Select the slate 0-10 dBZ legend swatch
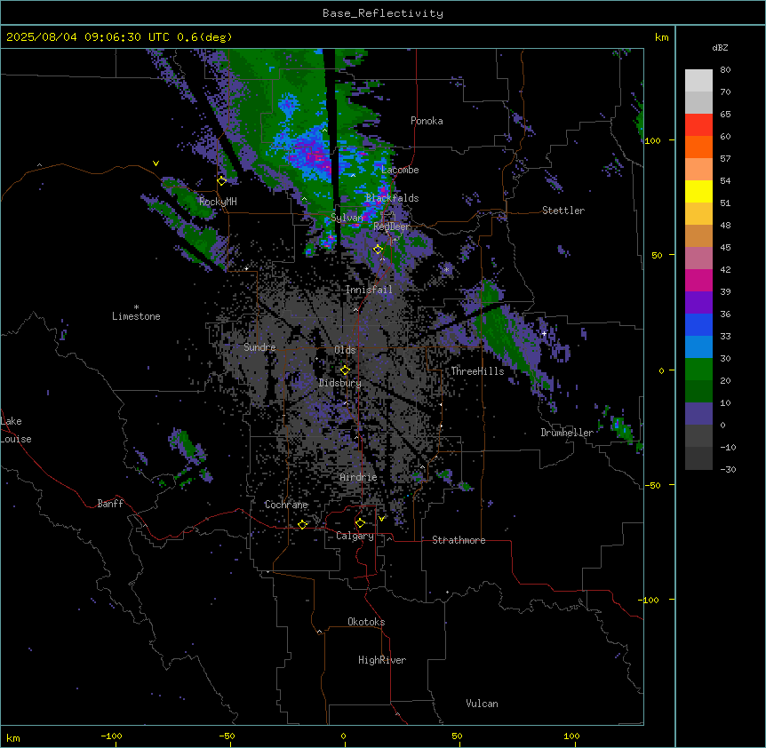Image resolution: width=766 pixels, height=748 pixels. 698,414
